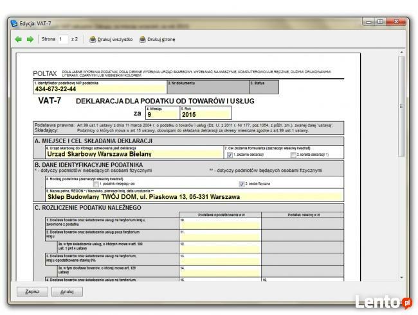Click the Drukuj stronę printer icon
The image size is (418, 315).
tap(142, 39)
